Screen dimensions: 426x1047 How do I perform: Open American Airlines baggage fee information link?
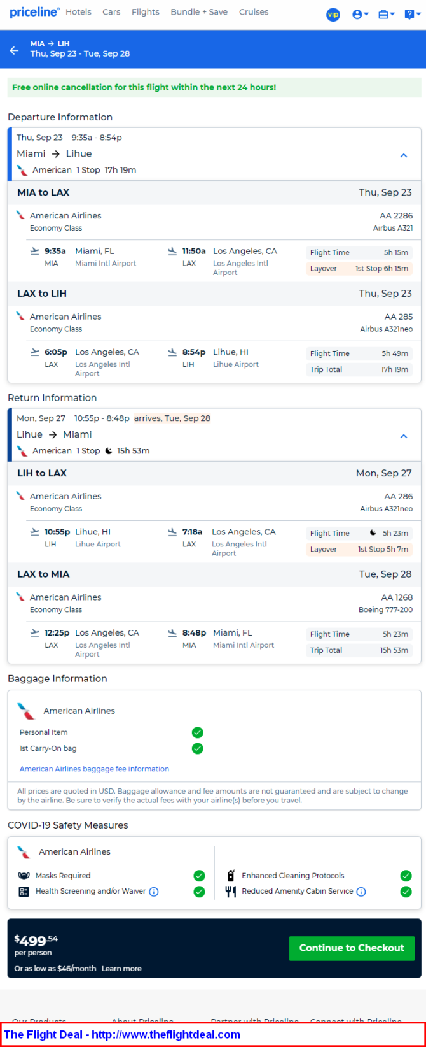94,769
